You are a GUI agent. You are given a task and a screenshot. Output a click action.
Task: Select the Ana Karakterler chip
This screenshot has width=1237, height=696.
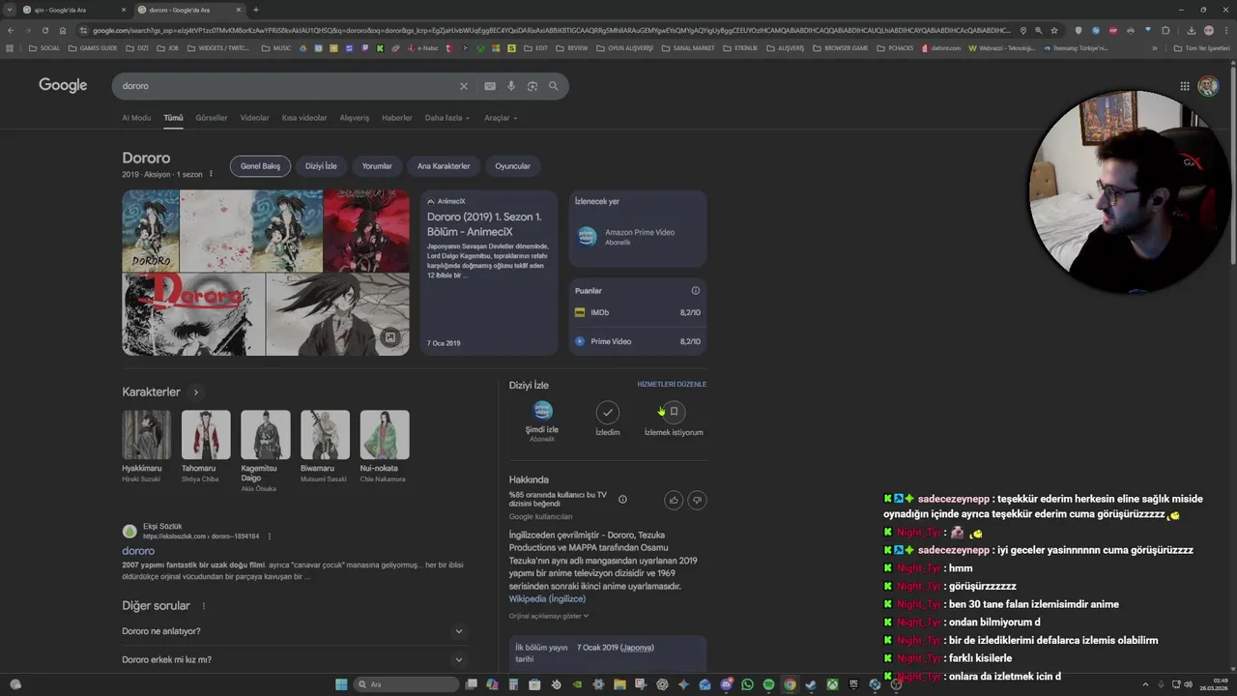coord(444,166)
